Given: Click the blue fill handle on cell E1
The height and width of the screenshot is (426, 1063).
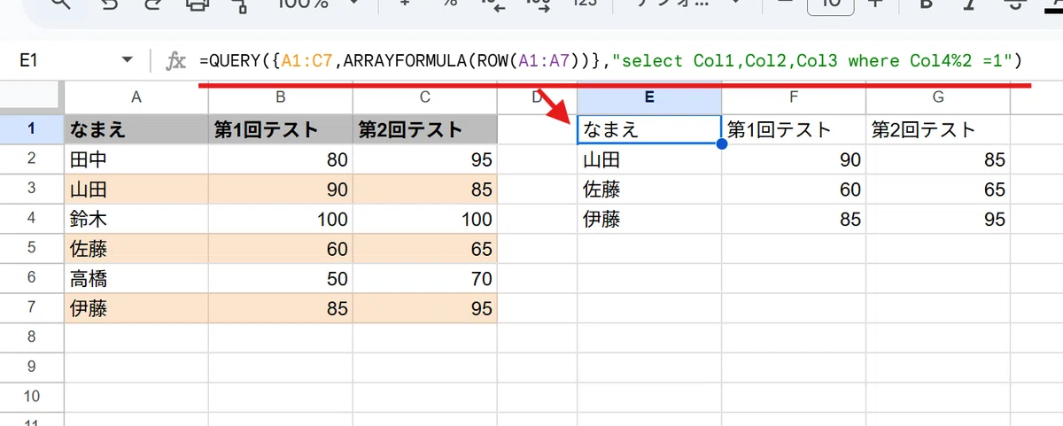Looking at the screenshot, I should tap(721, 144).
